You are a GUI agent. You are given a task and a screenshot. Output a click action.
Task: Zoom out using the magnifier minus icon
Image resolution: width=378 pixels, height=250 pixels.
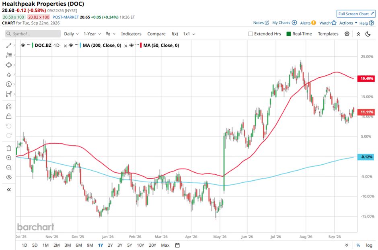pyautogui.click(x=9, y=167)
